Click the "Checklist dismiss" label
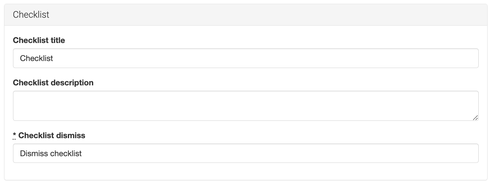 click(52, 136)
